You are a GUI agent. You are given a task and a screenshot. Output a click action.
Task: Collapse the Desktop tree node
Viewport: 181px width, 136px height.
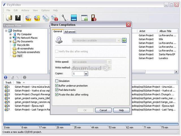(x=6, y=31)
